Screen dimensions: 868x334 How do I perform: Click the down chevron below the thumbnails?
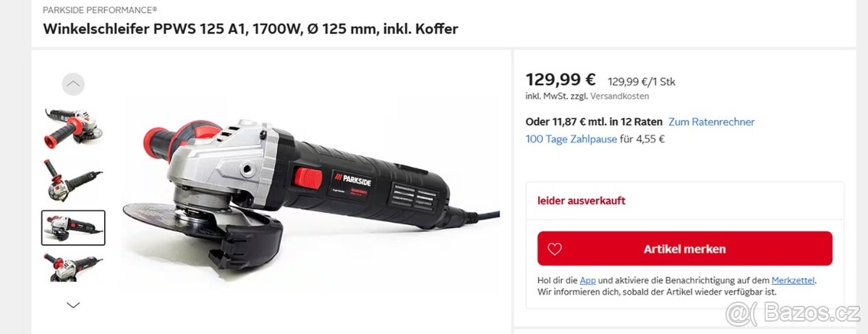click(x=73, y=305)
